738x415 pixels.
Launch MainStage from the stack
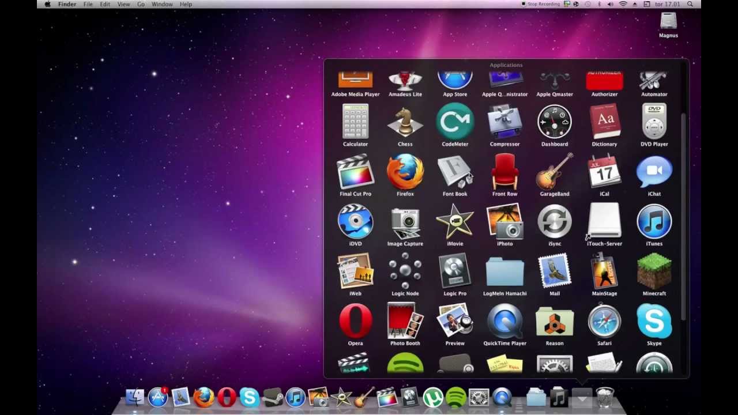[604, 271]
